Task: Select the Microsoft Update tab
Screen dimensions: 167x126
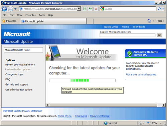Action: [x=53, y=21]
